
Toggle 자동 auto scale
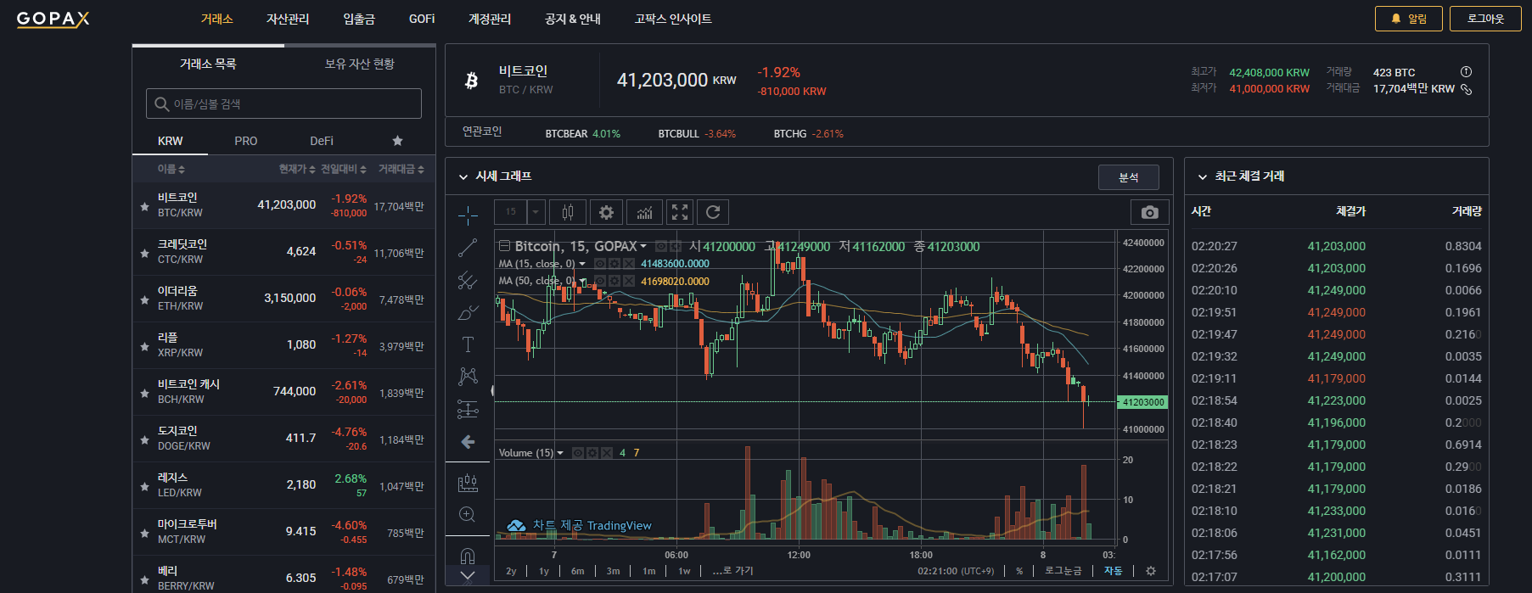click(1113, 571)
